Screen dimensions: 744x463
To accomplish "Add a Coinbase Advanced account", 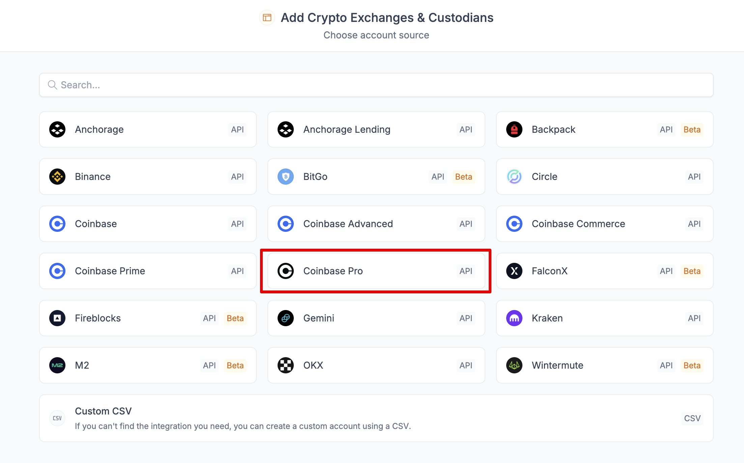I will coord(376,224).
